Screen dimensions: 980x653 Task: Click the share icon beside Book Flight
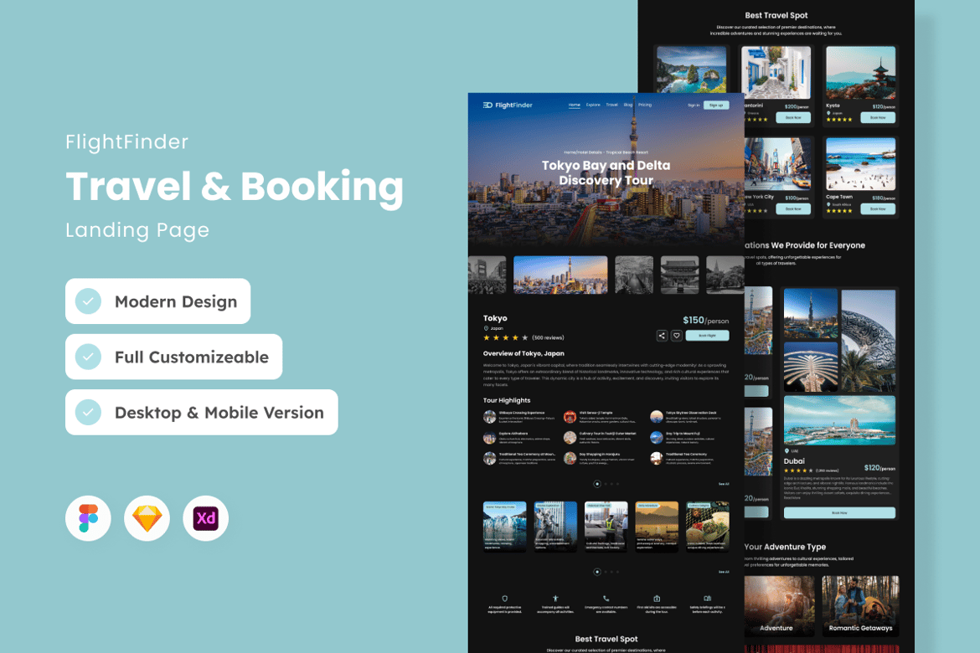pos(662,335)
